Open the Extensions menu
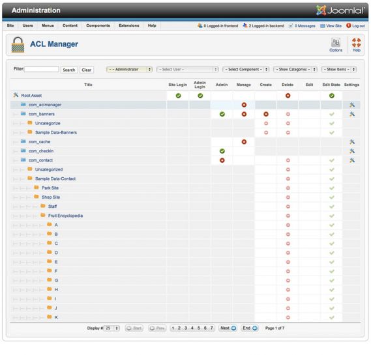Image resolution: width=371 pixels, height=355 pixels. [x=129, y=25]
